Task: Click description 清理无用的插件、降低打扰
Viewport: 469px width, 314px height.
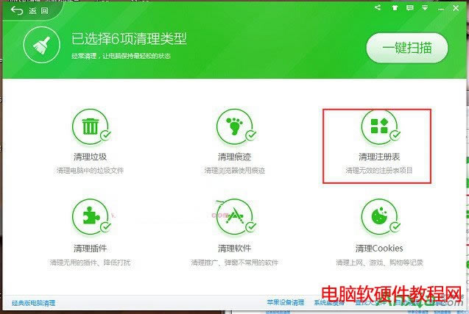Action: 90,263
